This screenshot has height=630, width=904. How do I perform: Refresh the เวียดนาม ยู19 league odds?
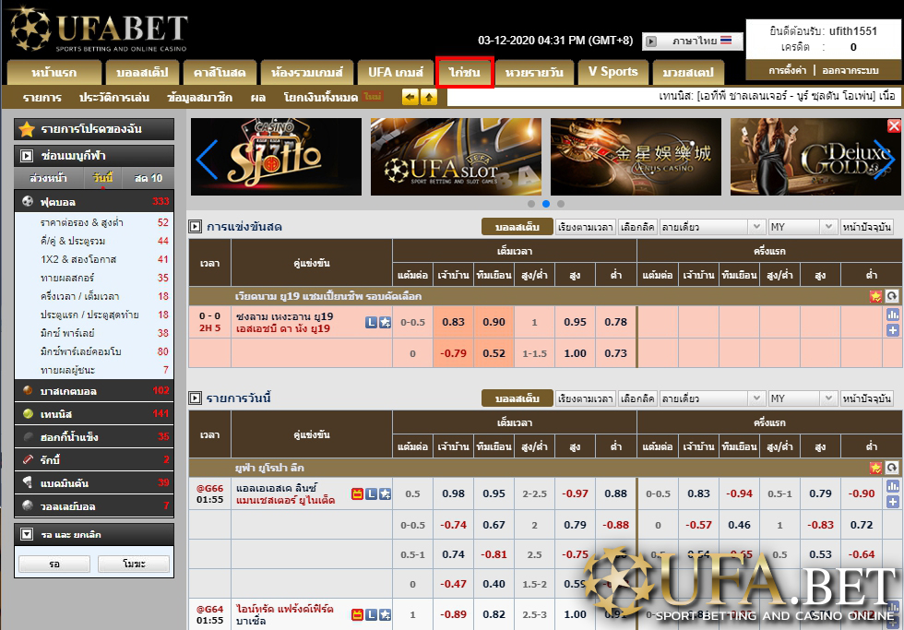click(891, 296)
